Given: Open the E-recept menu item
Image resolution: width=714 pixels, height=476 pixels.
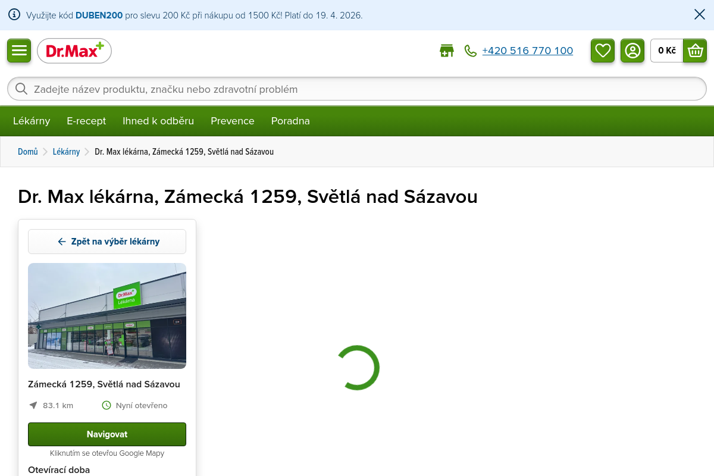Looking at the screenshot, I should click(x=86, y=121).
